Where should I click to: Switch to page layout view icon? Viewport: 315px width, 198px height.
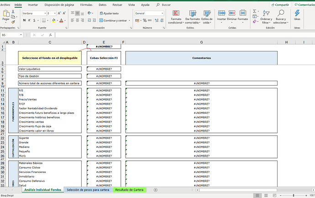(266, 195)
